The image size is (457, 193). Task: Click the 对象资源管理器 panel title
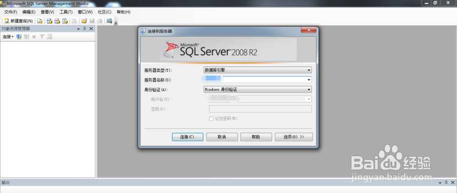click(x=16, y=28)
